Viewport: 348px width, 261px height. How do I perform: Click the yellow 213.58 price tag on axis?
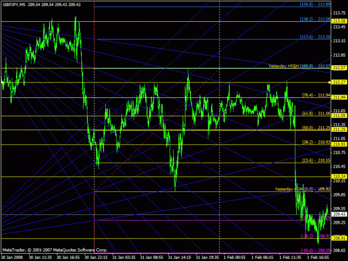339,21
